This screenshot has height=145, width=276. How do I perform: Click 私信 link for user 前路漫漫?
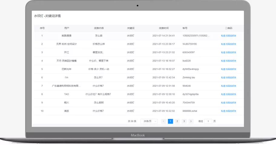[223, 36]
